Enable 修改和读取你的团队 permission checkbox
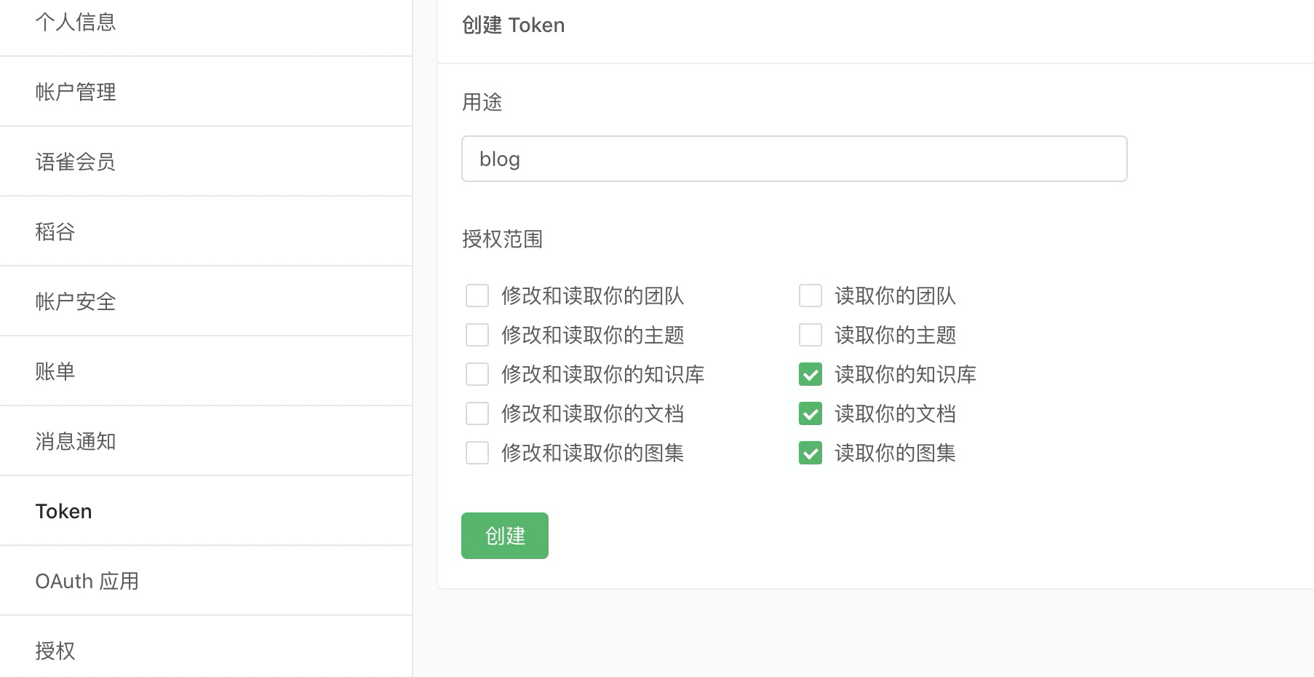The width and height of the screenshot is (1314, 677). 477,296
